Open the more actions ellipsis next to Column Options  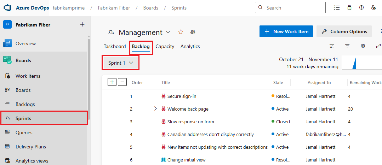(381, 31)
